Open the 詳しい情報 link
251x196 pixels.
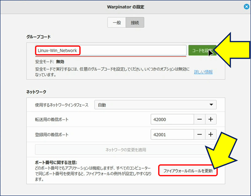(x=203, y=72)
